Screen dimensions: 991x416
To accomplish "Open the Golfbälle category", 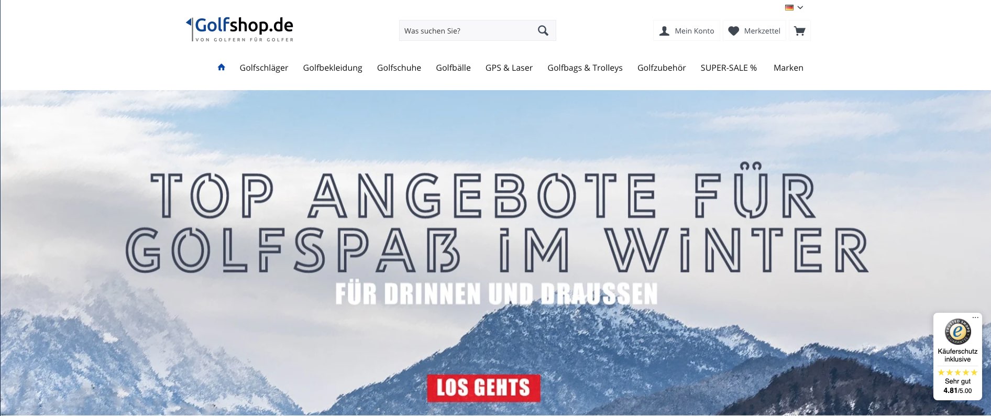I will tap(453, 68).
